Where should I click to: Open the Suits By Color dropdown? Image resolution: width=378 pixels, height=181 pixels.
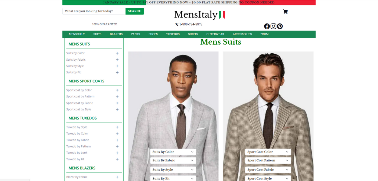click(x=173, y=152)
